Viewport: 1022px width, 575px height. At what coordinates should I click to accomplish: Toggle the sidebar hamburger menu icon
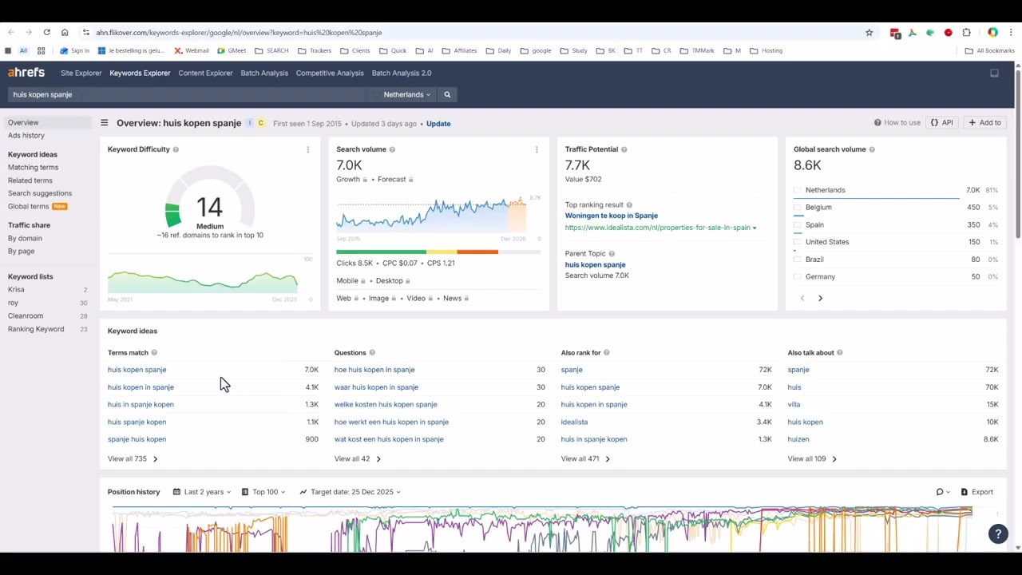tap(104, 123)
